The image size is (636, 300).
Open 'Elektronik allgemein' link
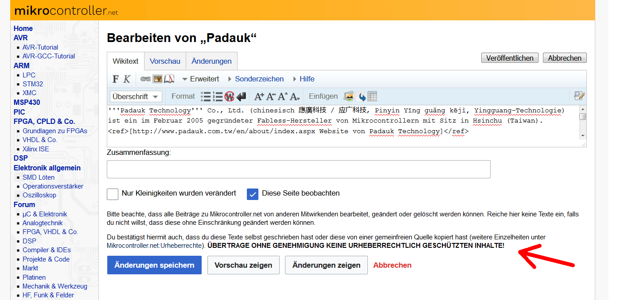coord(47,168)
